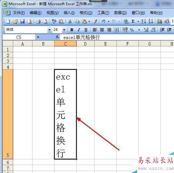Save the workbook with the floppy disk icon

click(22, 21)
